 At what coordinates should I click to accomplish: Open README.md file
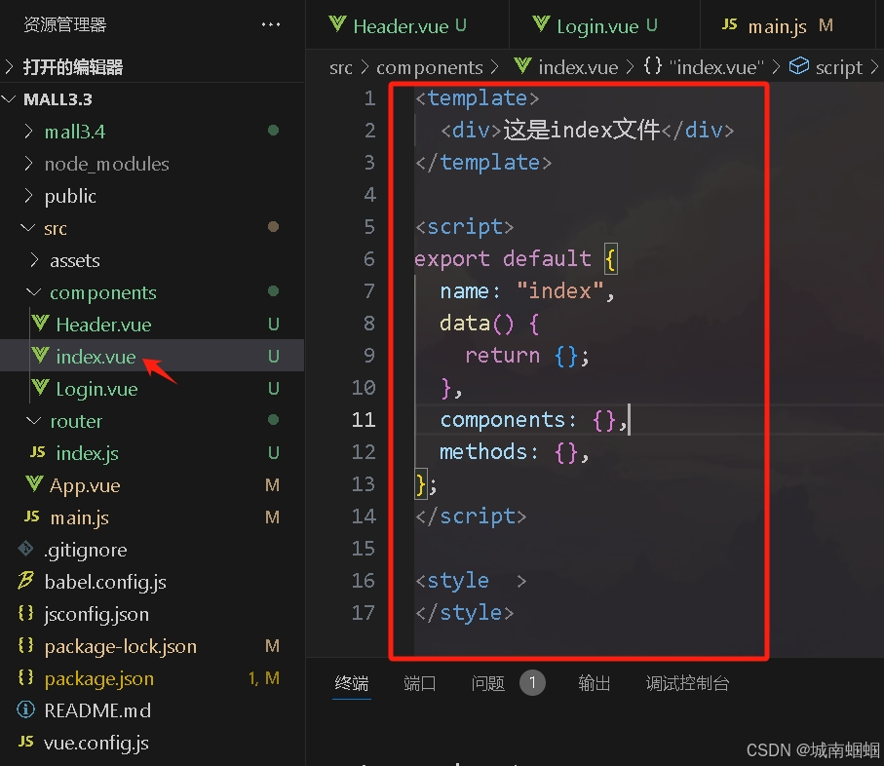tap(152, 709)
